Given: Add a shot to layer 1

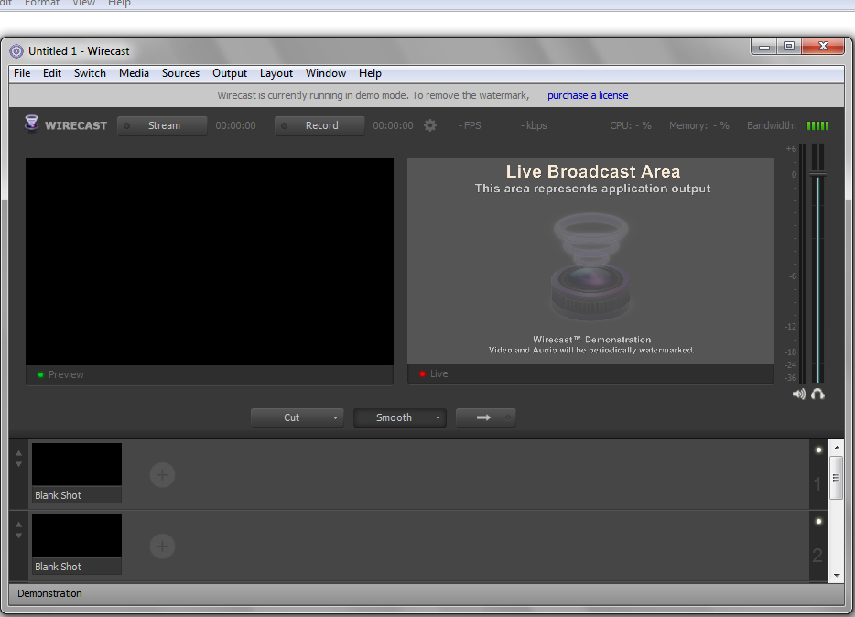Looking at the screenshot, I should [162, 474].
